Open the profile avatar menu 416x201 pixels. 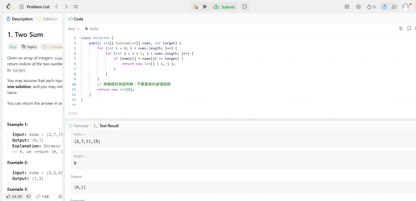pyautogui.click(x=406, y=7)
